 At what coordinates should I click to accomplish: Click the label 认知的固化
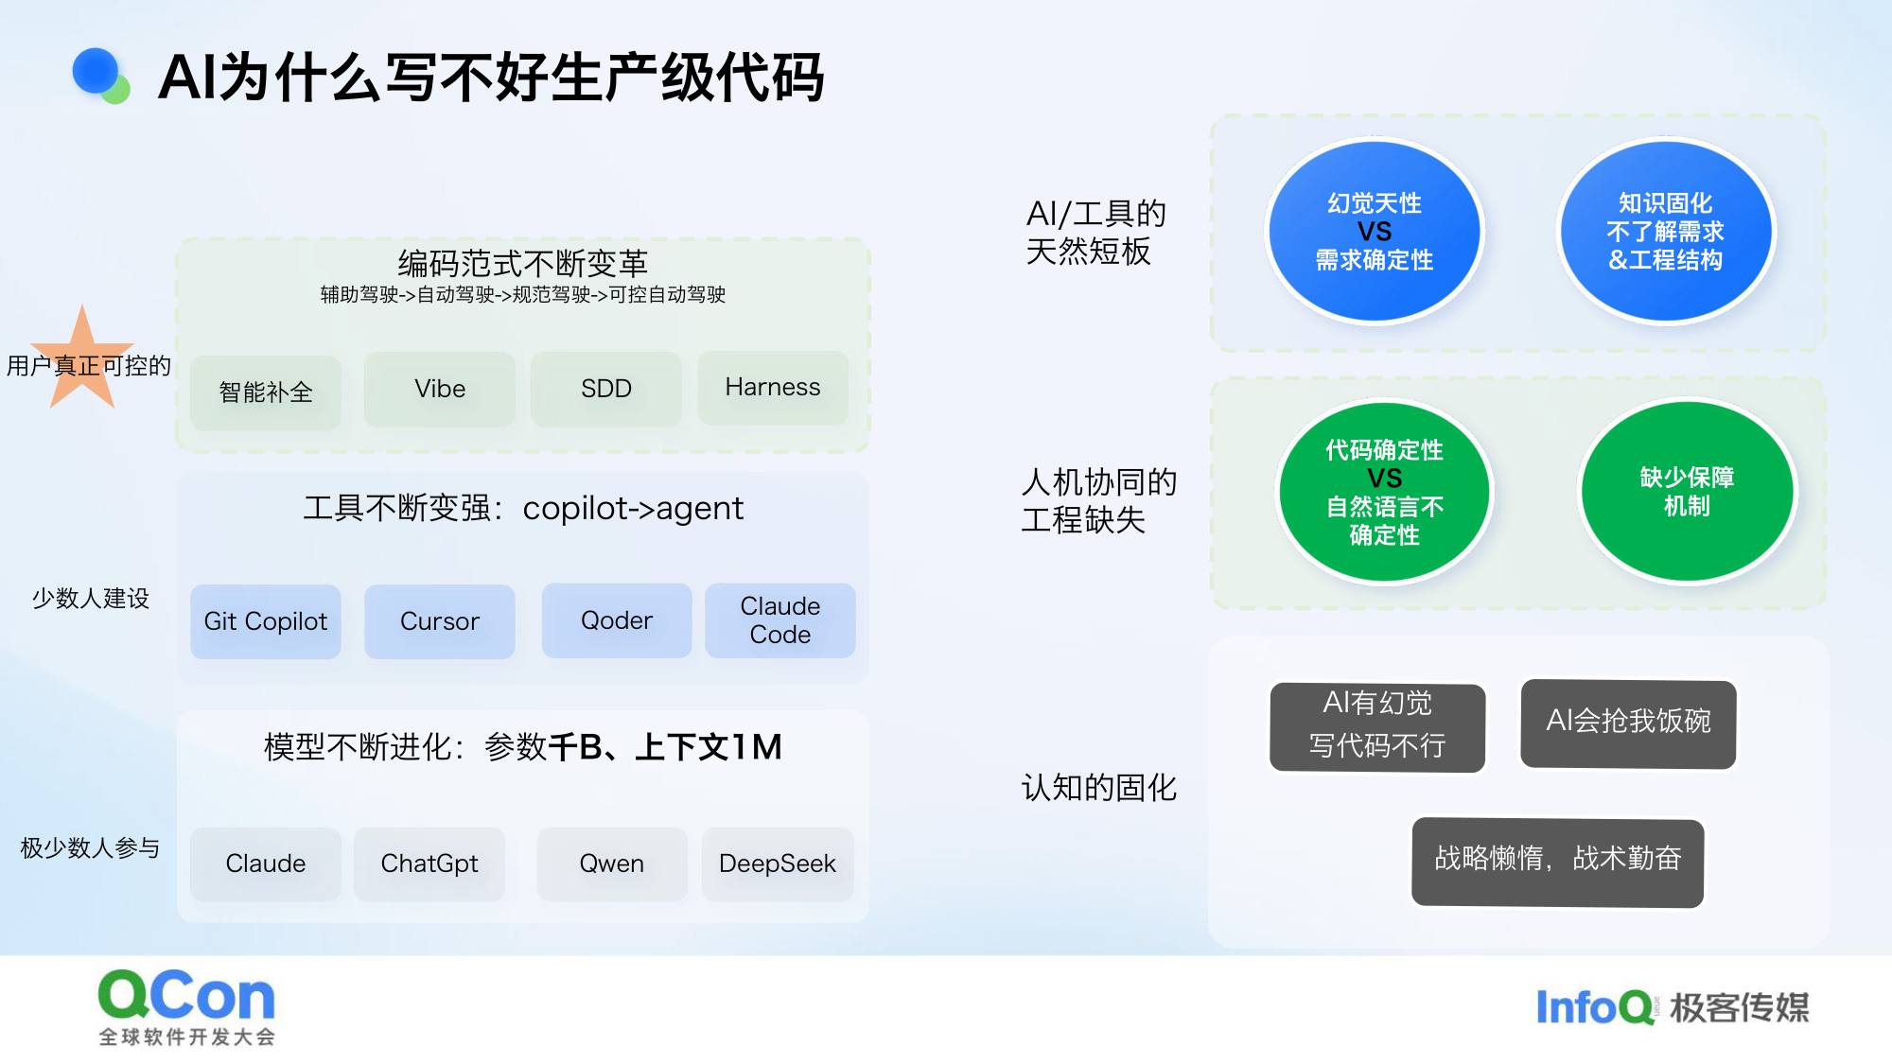pyautogui.click(x=1099, y=788)
